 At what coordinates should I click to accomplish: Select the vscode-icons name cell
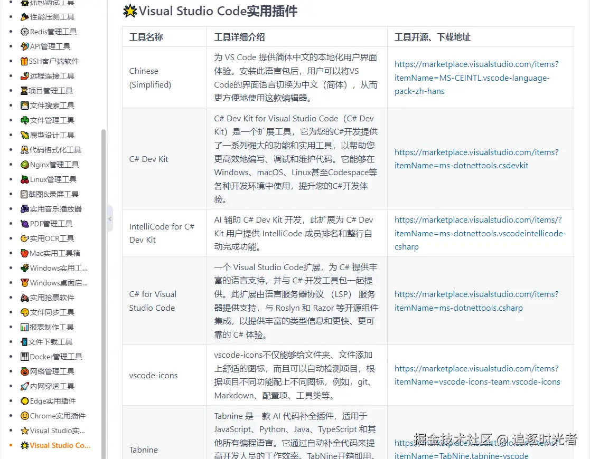pos(164,375)
